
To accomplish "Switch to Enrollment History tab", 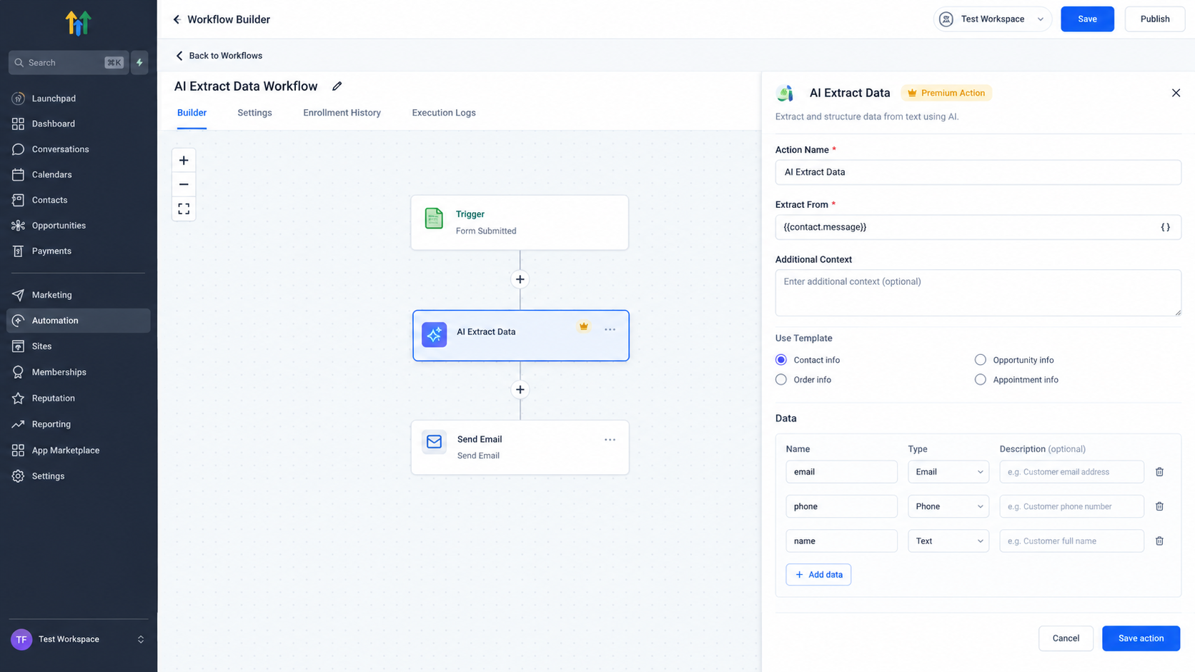I will pos(342,113).
